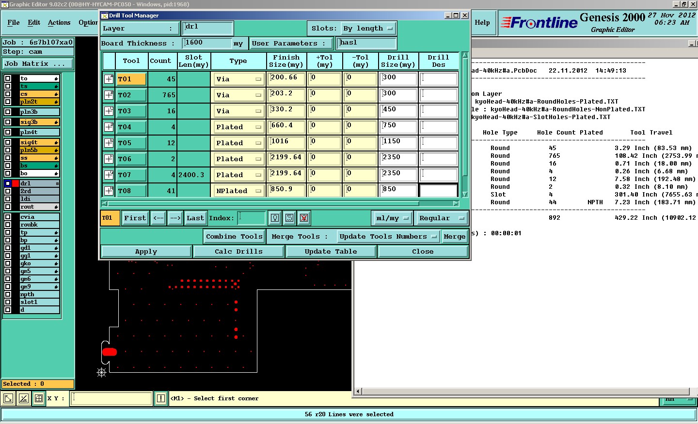Click the T01 row expand icon
Viewport: 698px width, 424px height.
click(109, 79)
